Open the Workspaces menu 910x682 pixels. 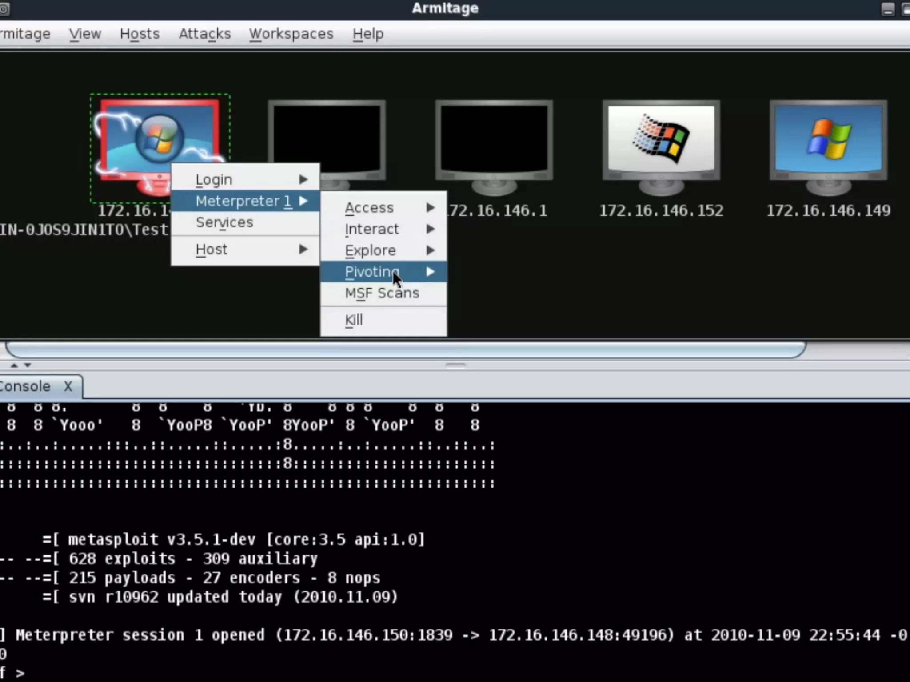click(291, 34)
